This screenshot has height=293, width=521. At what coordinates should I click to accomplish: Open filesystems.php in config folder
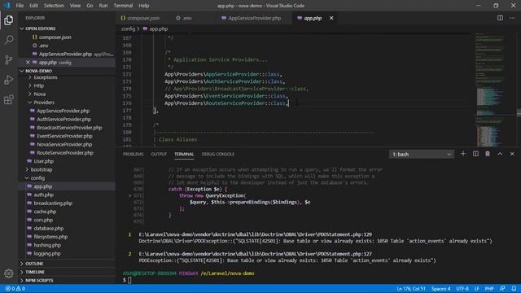coord(50,237)
